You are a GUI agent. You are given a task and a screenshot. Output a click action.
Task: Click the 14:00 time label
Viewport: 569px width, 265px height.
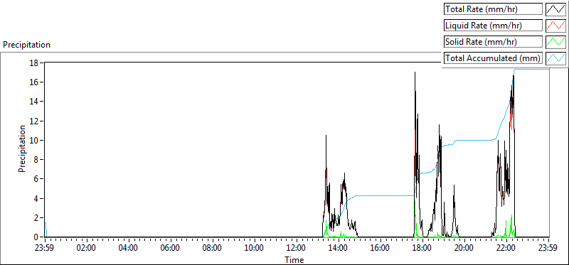coord(339,249)
